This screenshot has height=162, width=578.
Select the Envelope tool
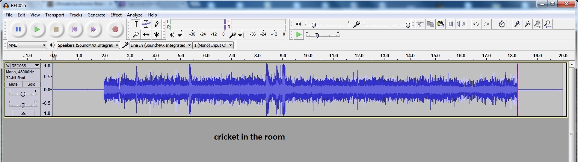click(x=146, y=24)
